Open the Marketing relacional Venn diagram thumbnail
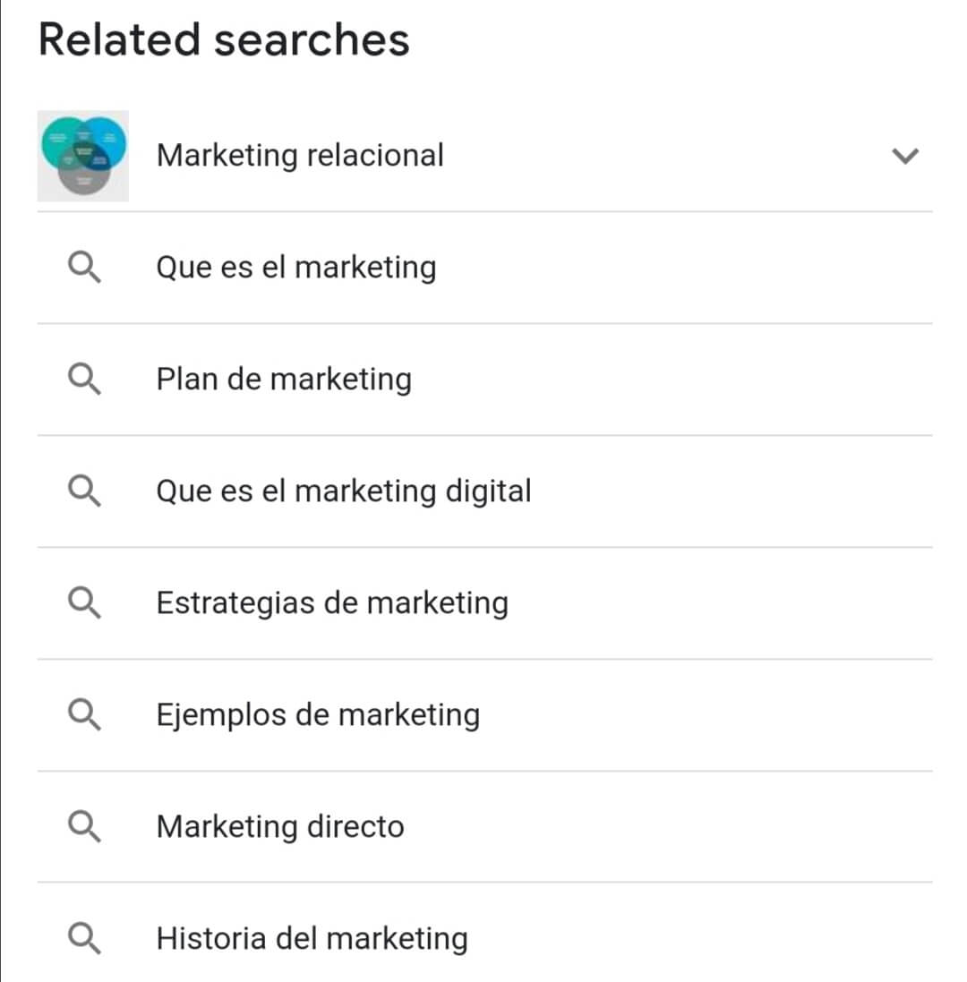Screen dimensions: 967x982 (83, 156)
